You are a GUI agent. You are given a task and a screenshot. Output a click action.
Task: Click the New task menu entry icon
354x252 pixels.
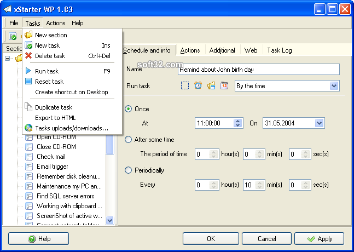[28, 45]
